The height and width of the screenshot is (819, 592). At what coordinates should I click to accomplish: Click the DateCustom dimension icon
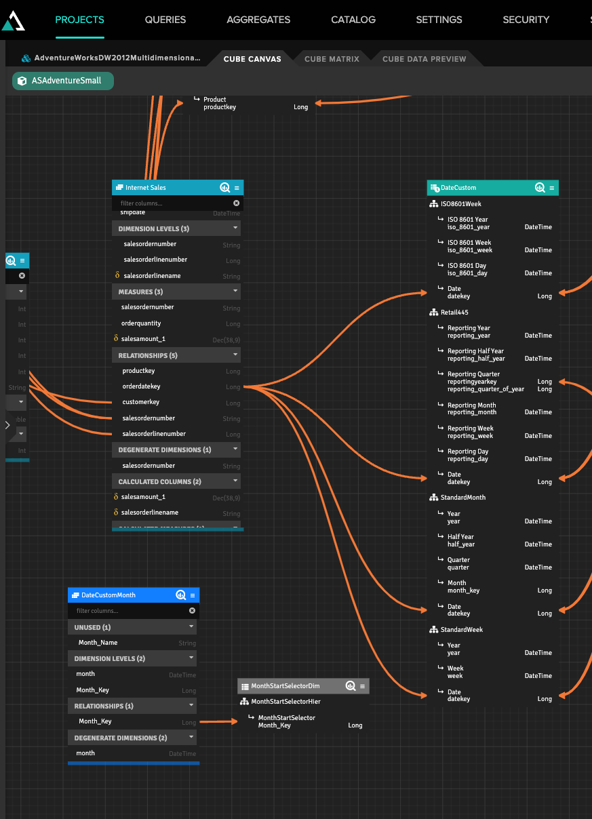click(435, 188)
